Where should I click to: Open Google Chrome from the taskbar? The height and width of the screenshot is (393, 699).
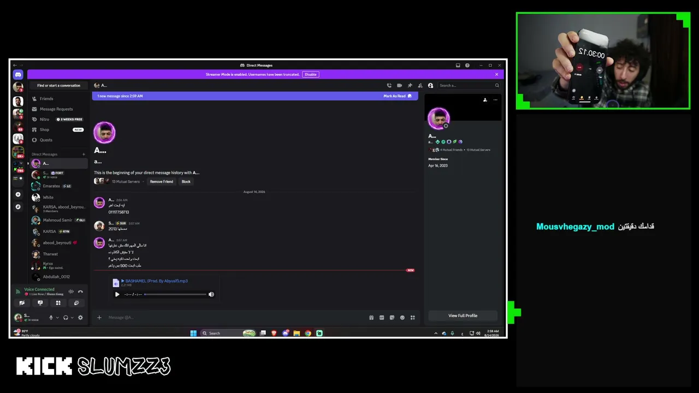point(308,334)
